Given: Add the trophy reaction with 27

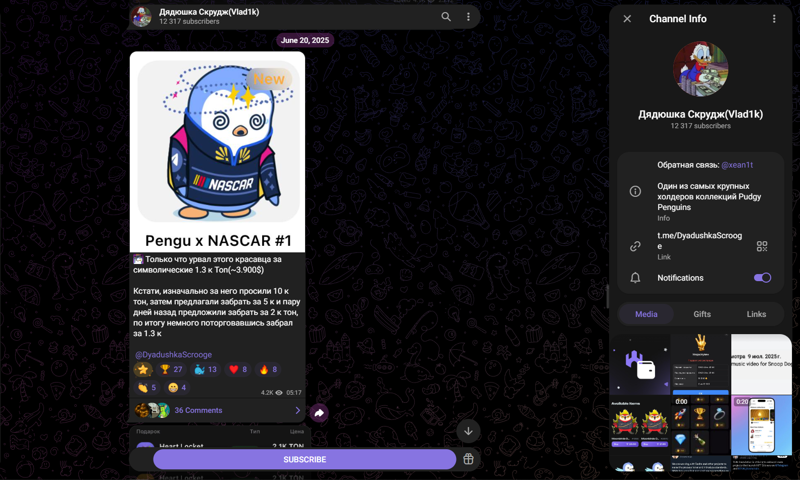Looking at the screenshot, I should (x=172, y=369).
